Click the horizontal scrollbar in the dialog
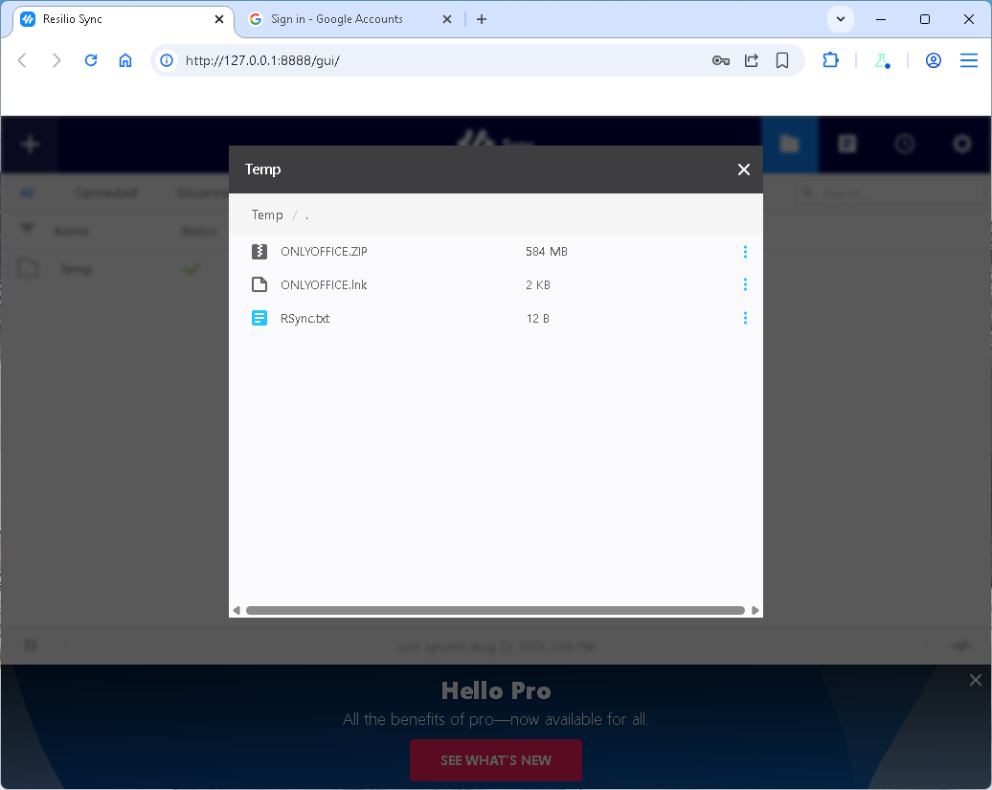Image resolution: width=992 pixels, height=790 pixels. (x=495, y=610)
